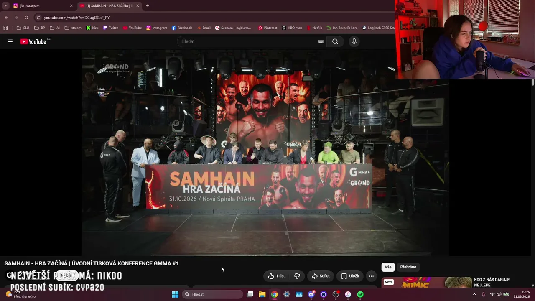Open Wi-Fi network settings in tray
This screenshot has width=535, height=301.
(x=492, y=294)
